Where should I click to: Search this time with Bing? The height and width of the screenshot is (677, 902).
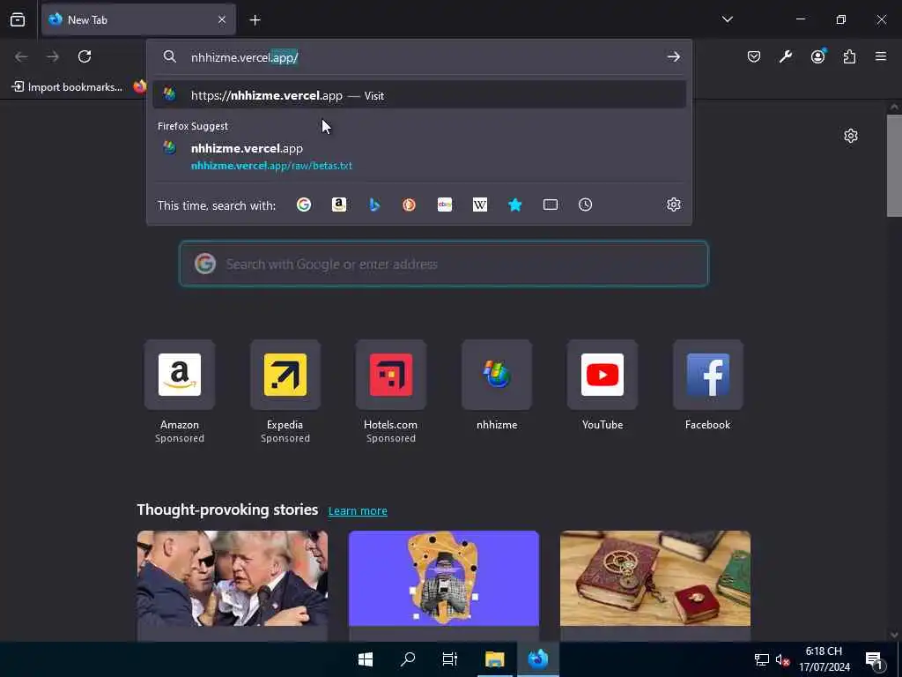pos(374,205)
